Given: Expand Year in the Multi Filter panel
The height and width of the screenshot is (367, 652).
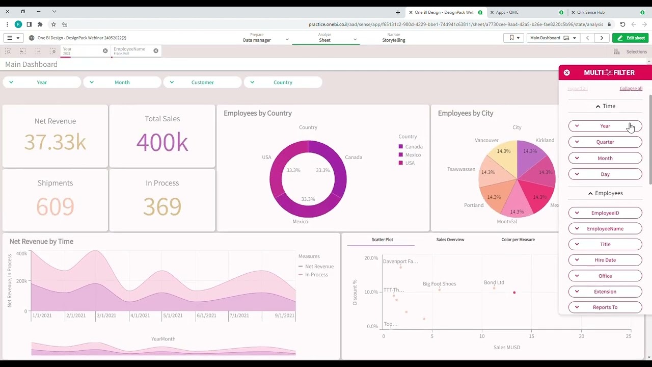Looking at the screenshot, I should click(x=605, y=126).
